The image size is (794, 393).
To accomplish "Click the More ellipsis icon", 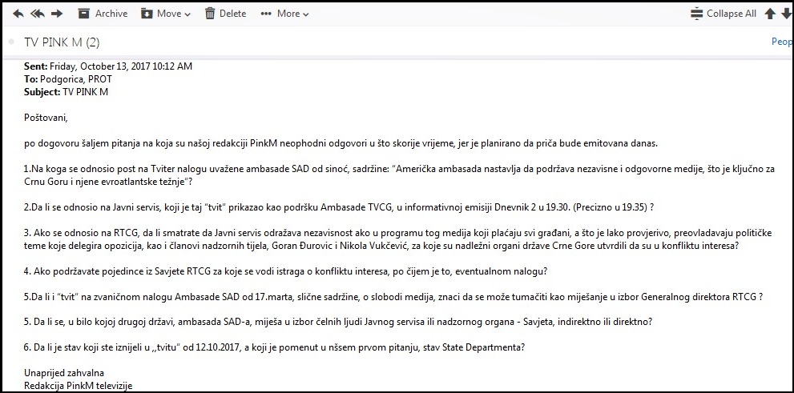I will [x=266, y=14].
